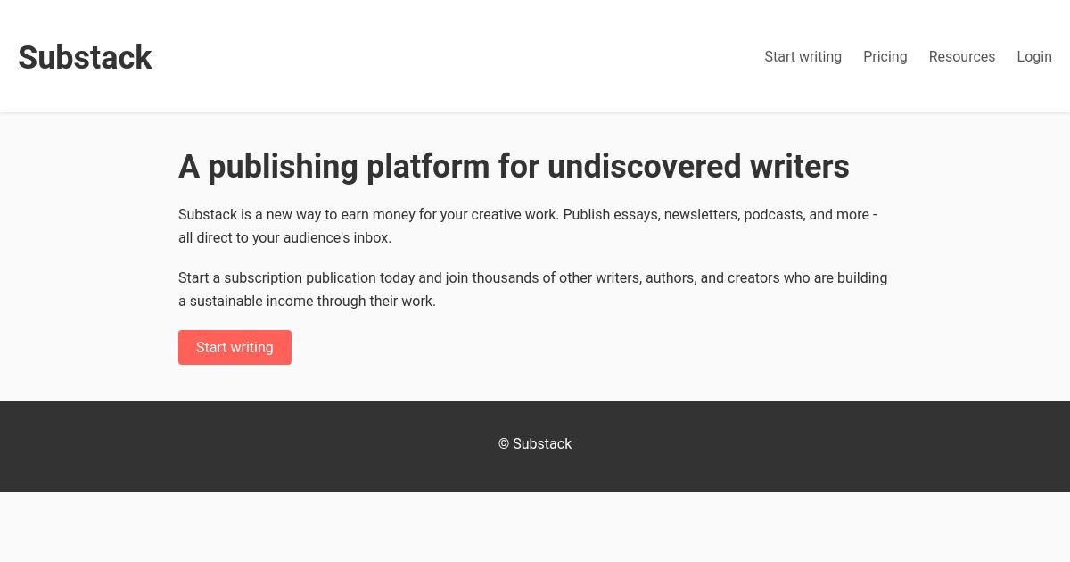Click the white header bar

click(446, 56)
